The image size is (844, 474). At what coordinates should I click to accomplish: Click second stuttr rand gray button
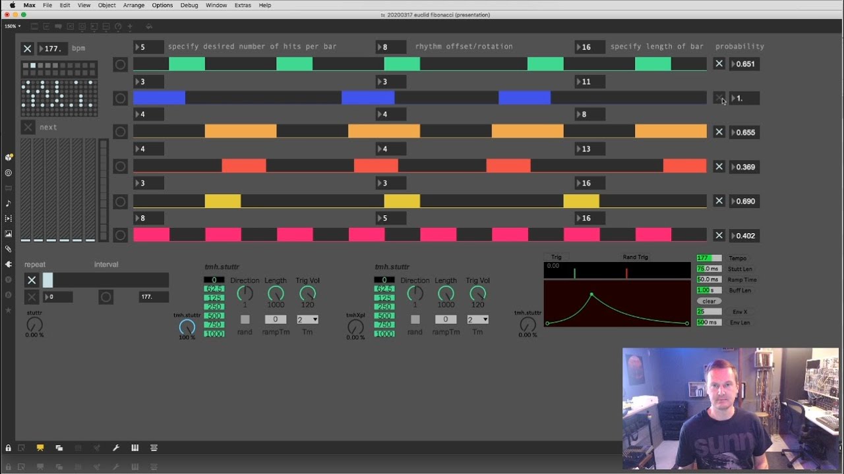pos(415,319)
